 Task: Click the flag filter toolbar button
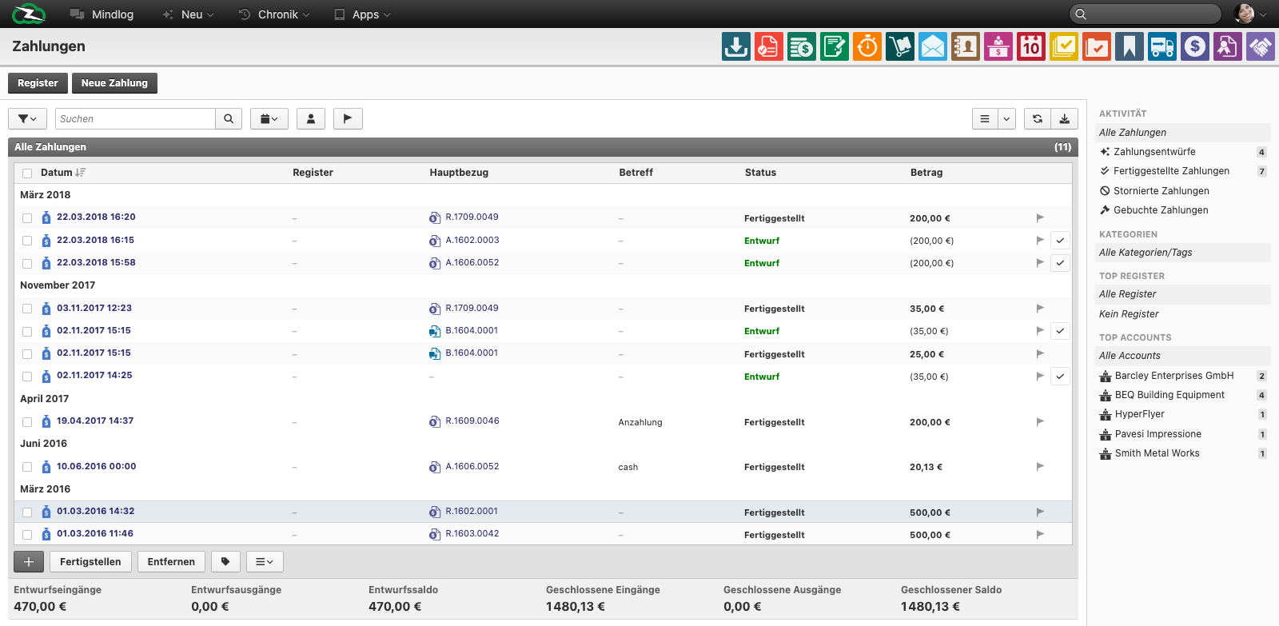(348, 118)
